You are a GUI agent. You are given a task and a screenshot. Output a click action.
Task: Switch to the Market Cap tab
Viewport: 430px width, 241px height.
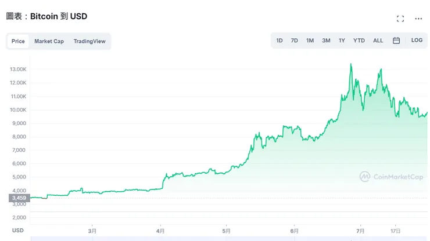(x=49, y=41)
